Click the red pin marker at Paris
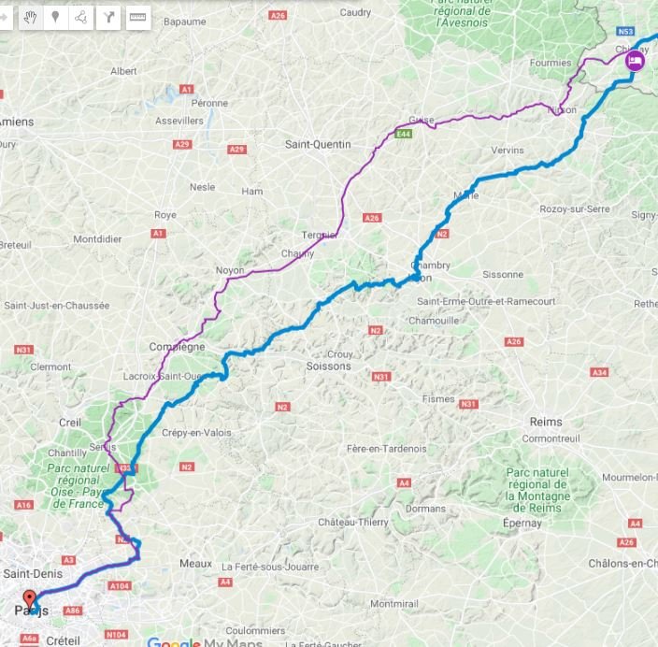Image resolution: width=658 pixels, height=647 pixels. (x=29, y=598)
